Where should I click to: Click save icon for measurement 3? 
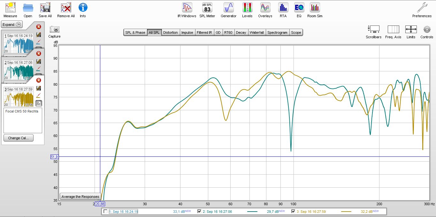(39, 88)
